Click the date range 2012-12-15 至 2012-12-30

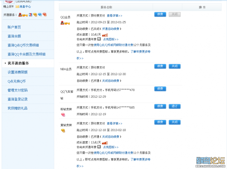click(108, 74)
